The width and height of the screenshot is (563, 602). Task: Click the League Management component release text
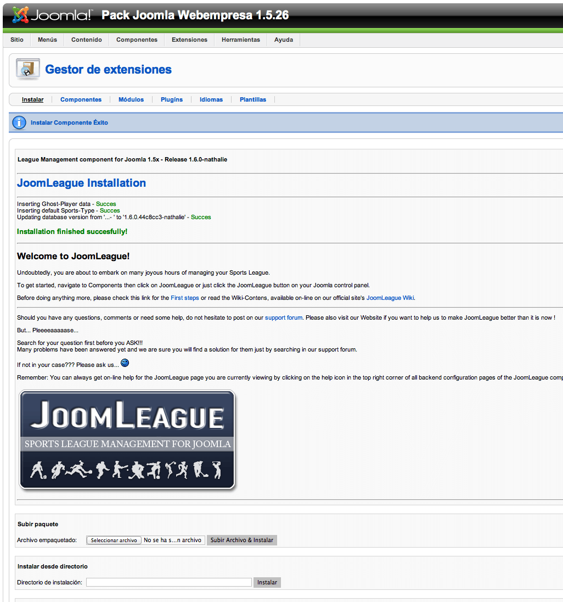pyautogui.click(x=122, y=159)
